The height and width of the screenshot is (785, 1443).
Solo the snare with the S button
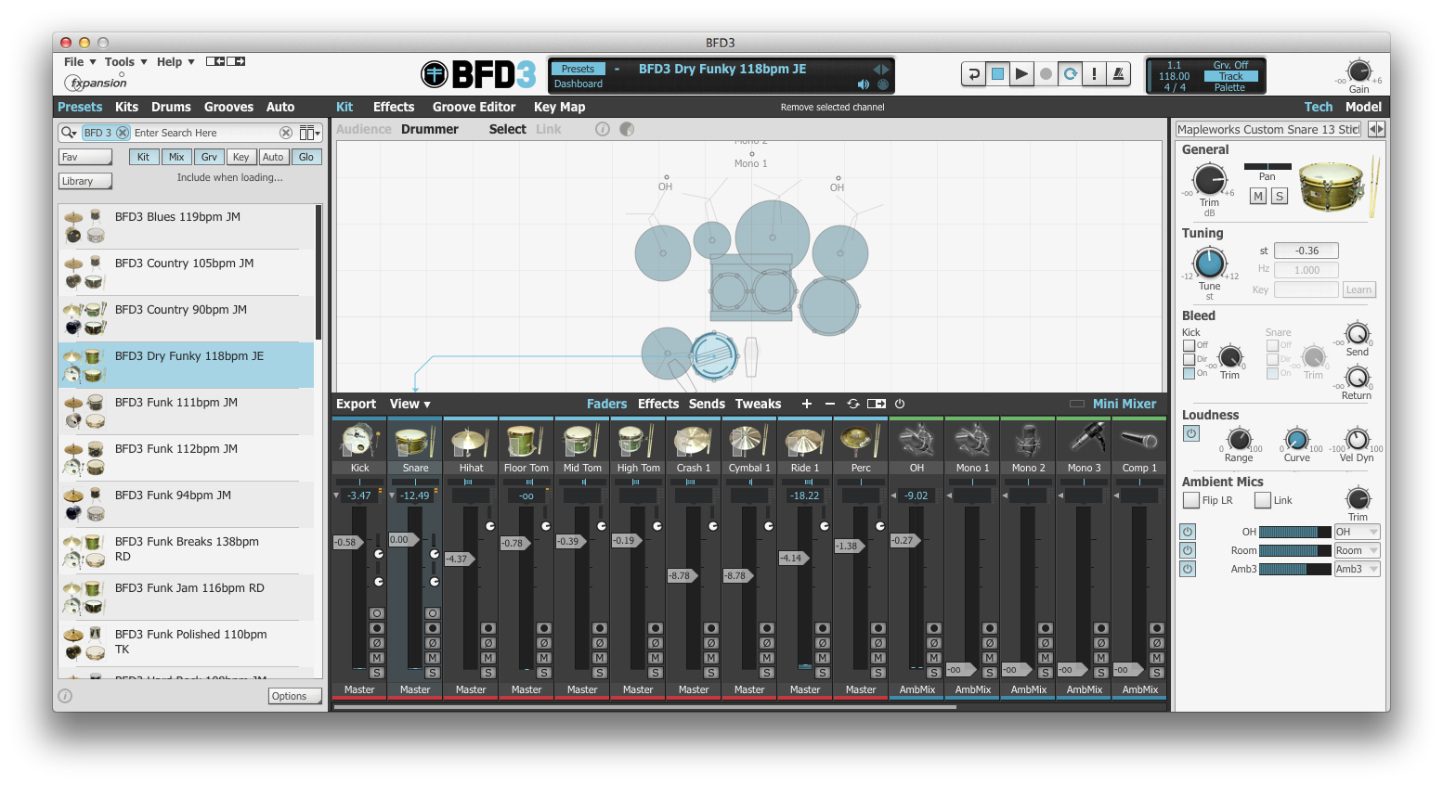coord(1280,196)
